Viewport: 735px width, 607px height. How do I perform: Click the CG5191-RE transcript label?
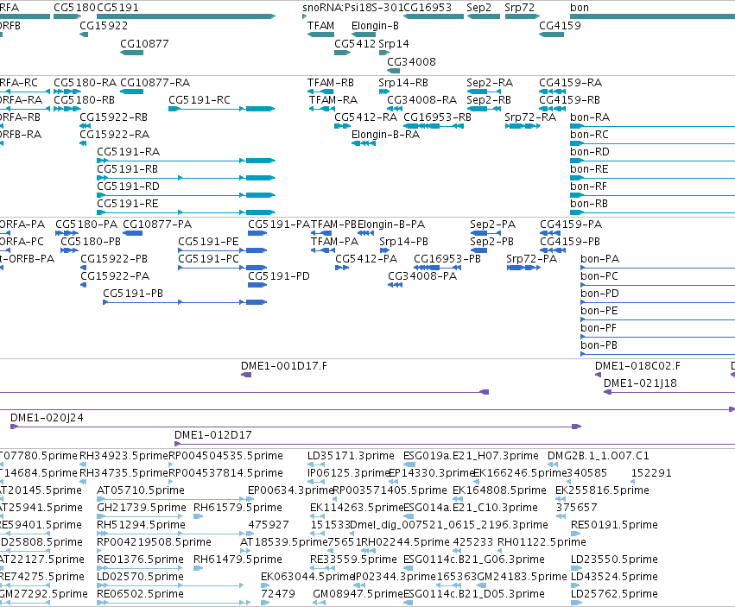[x=128, y=204]
